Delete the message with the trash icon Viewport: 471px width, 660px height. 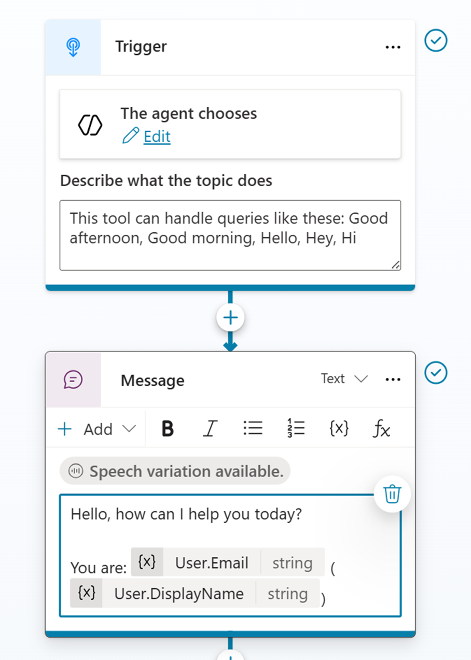pyautogui.click(x=392, y=494)
